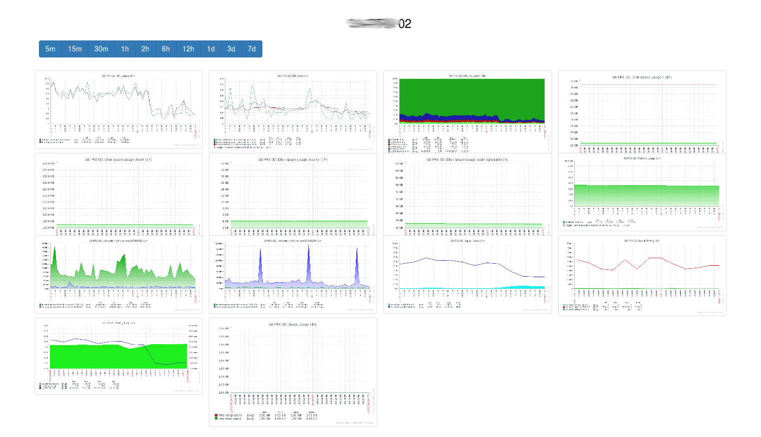Open the Squid Table graph

pos(467,276)
